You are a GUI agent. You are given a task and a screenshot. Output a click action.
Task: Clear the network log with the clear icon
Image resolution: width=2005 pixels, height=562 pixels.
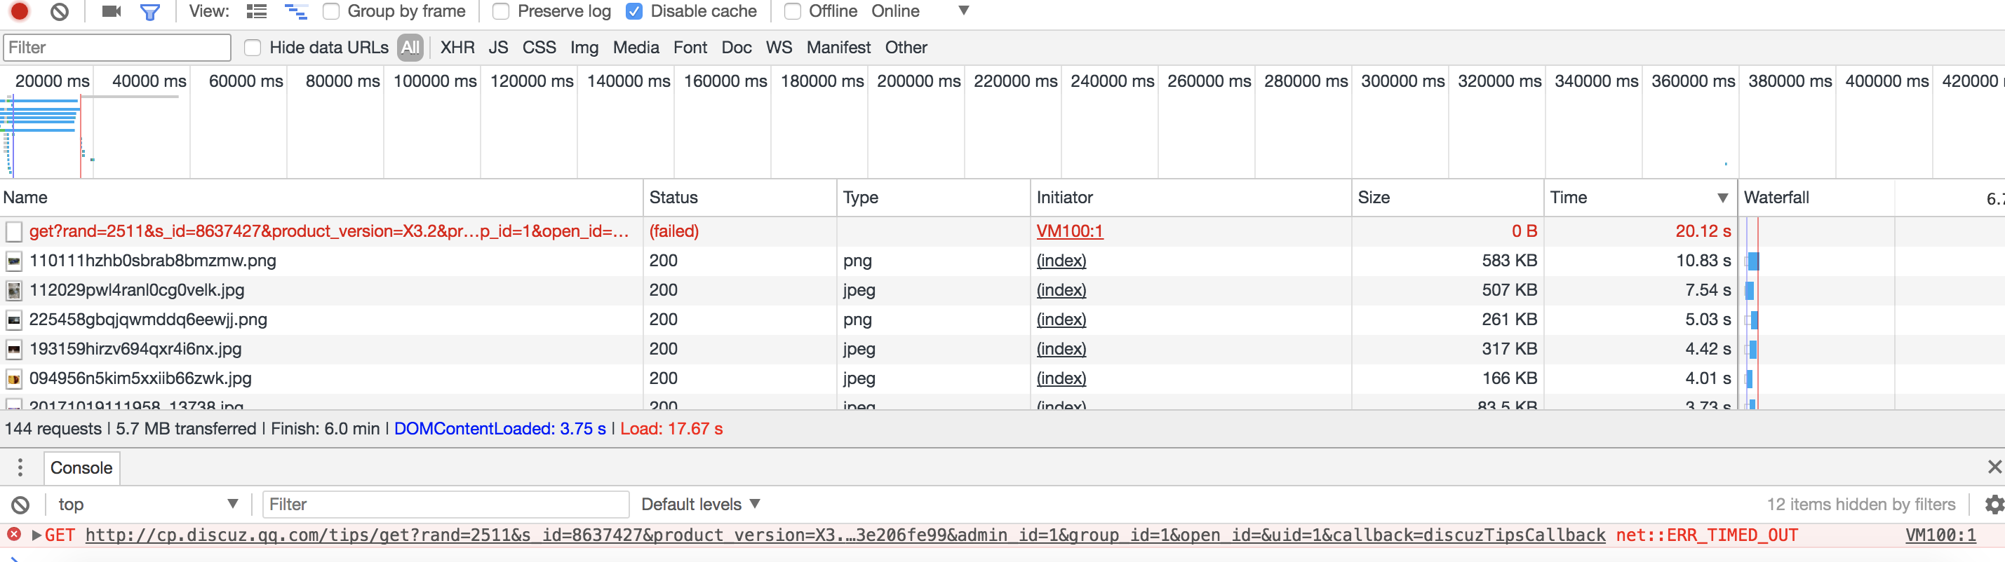(60, 11)
